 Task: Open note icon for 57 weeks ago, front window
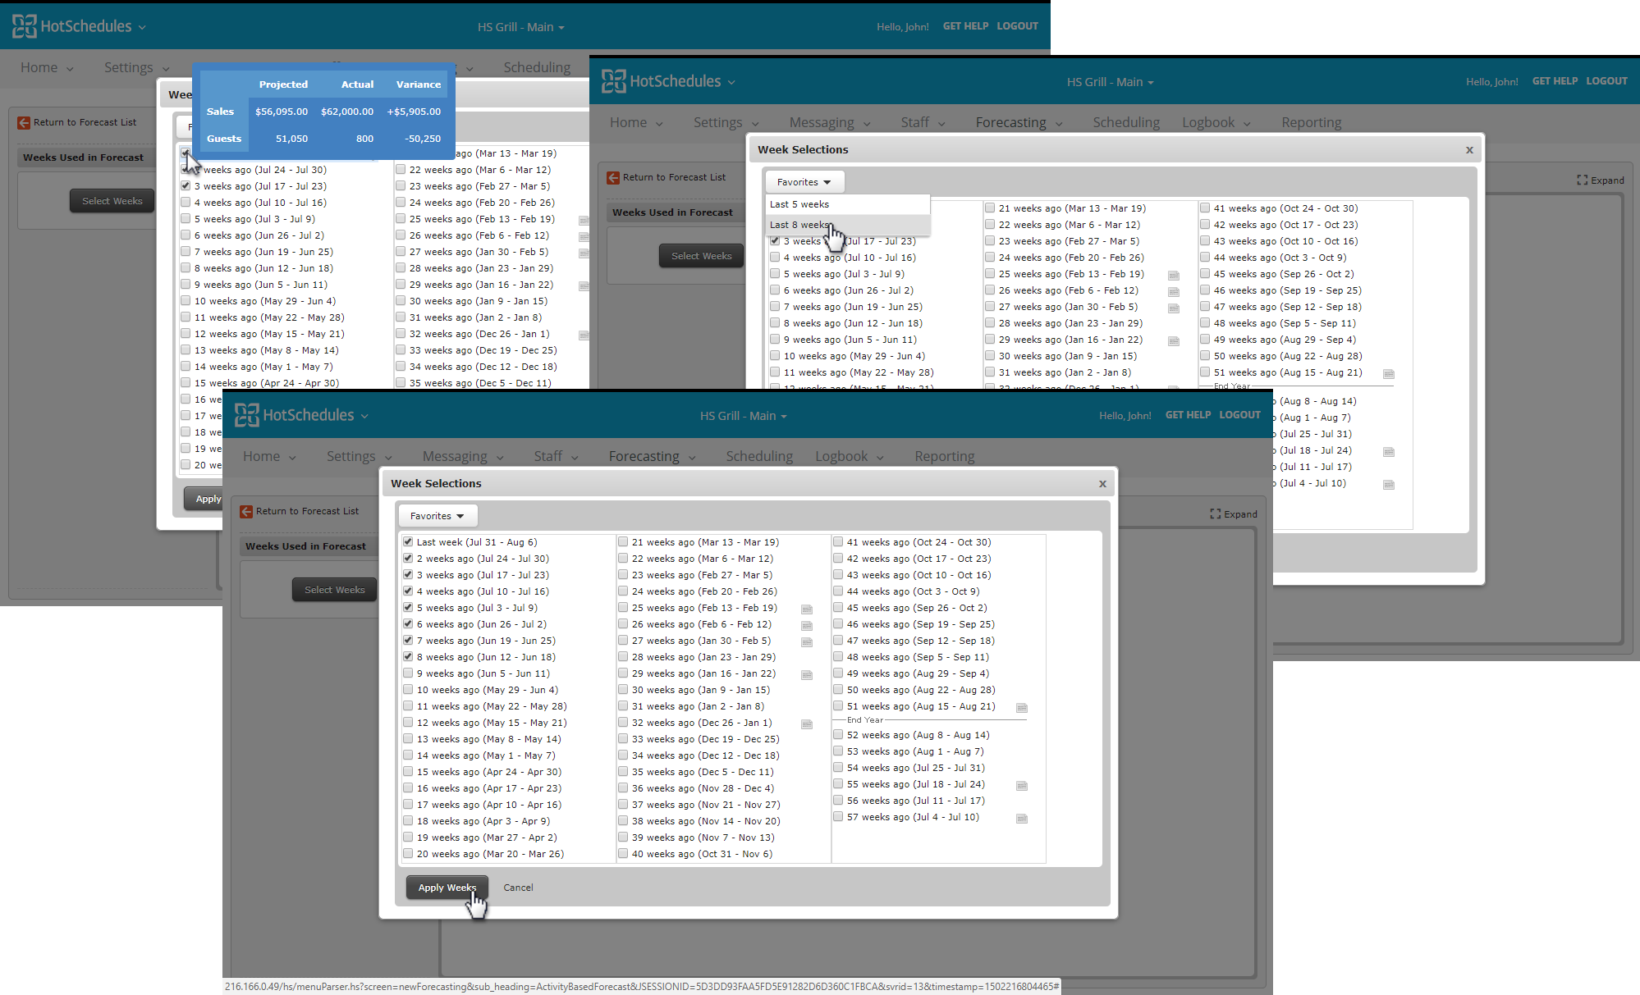click(x=1022, y=818)
